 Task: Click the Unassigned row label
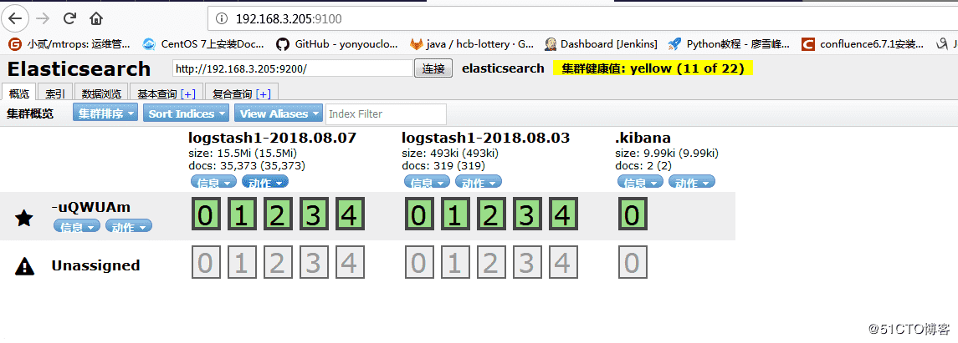[x=95, y=265]
